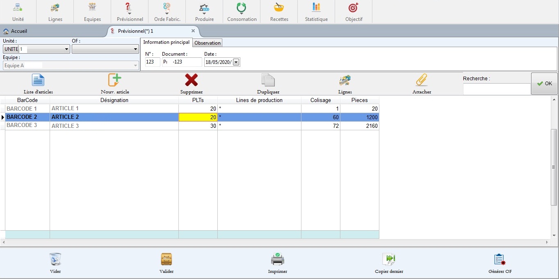Image resolution: width=559 pixels, height=279 pixels.
Task: Print the document using Imprimer
Action: click(278, 260)
